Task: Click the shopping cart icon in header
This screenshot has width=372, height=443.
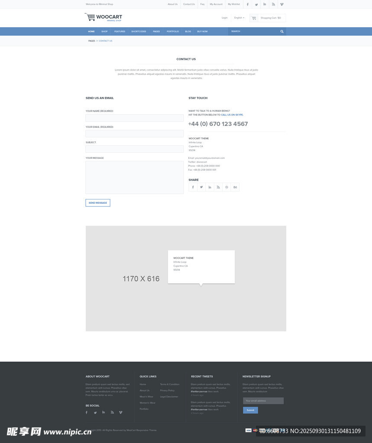Action: pos(254,18)
